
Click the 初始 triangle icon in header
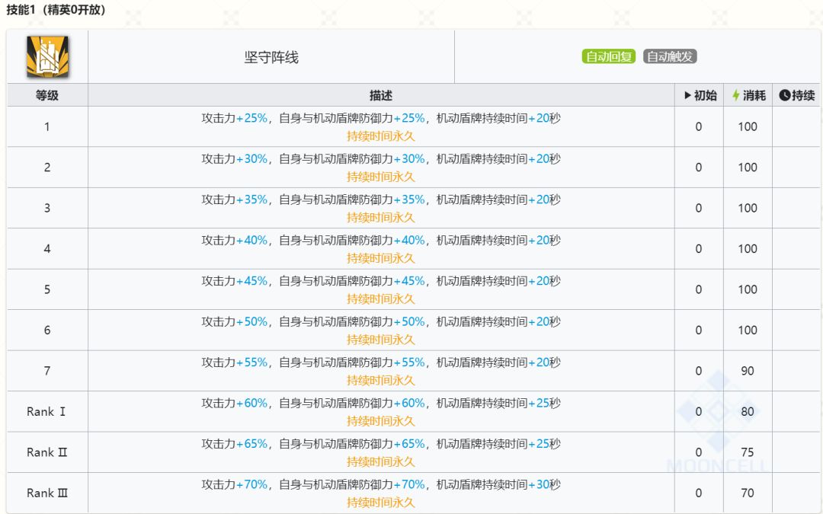[x=688, y=96]
